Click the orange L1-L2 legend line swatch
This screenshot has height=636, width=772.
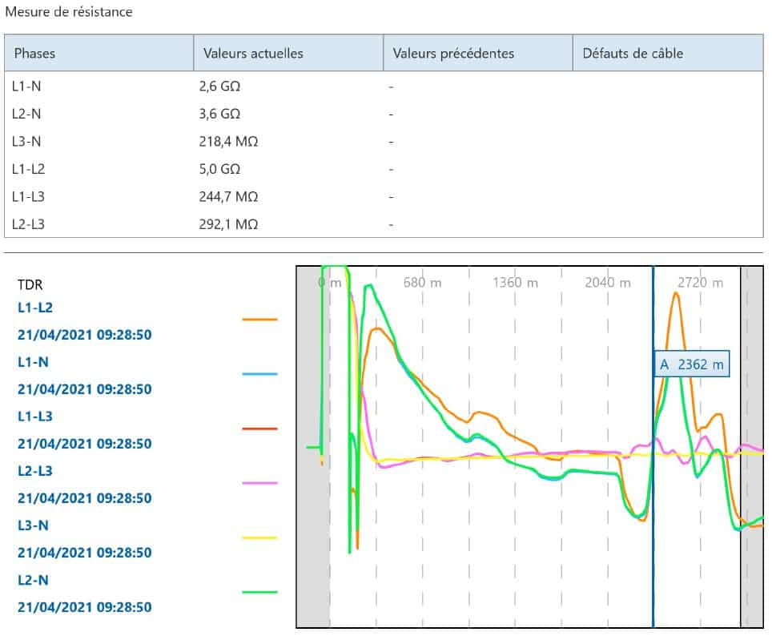tap(259, 320)
